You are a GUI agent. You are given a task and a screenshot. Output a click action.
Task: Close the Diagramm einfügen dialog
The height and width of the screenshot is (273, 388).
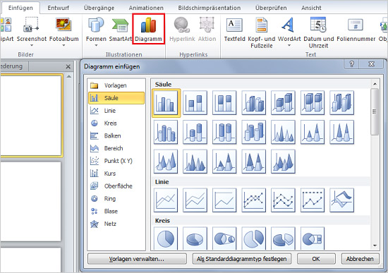[371, 64]
